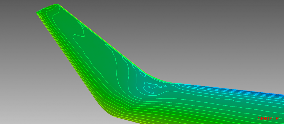
Task: Pick the small closed contour loop near the winglet junction
Action: tap(149, 87)
